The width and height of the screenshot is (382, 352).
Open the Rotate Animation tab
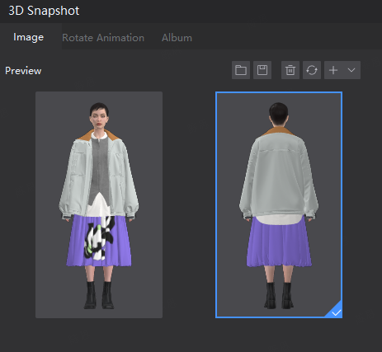103,38
